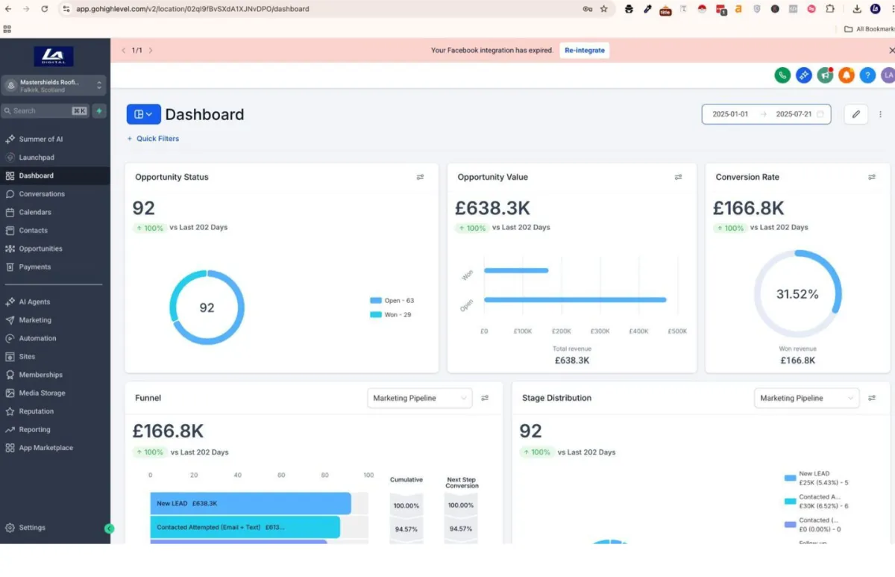
Task: Expand Quick Filters
Action: 153,139
